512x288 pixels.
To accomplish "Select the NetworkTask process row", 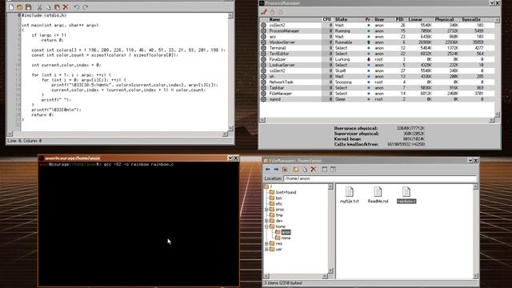I will click(378, 82).
